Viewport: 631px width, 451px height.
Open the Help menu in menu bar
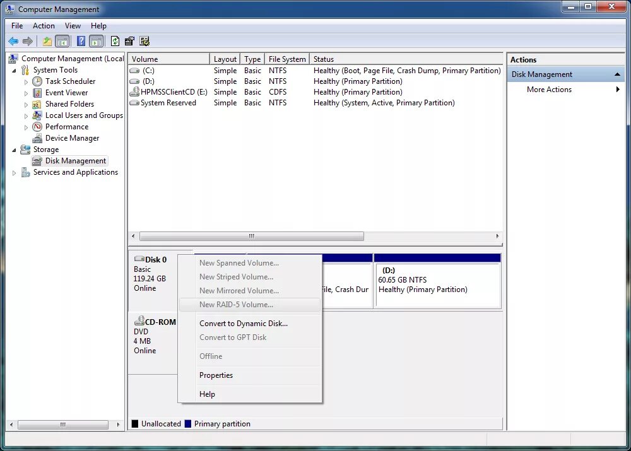pos(98,26)
